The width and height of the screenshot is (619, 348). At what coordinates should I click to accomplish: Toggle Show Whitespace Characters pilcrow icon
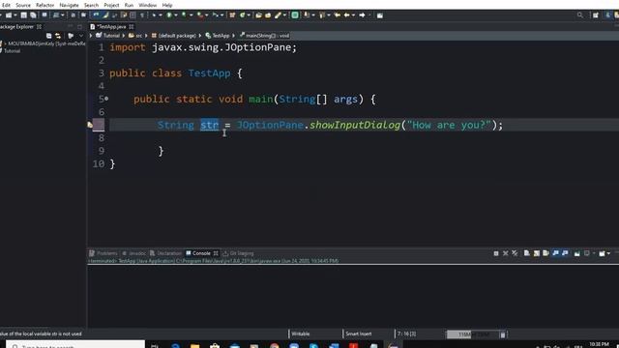pyautogui.click(x=142, y=15)
